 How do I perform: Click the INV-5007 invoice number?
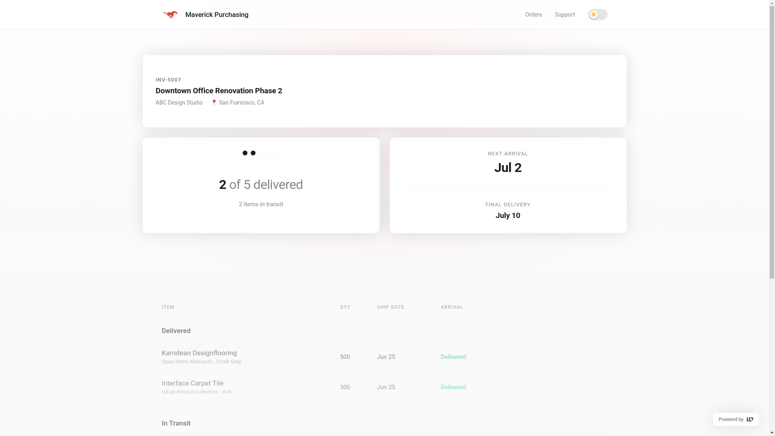(168, 80)
